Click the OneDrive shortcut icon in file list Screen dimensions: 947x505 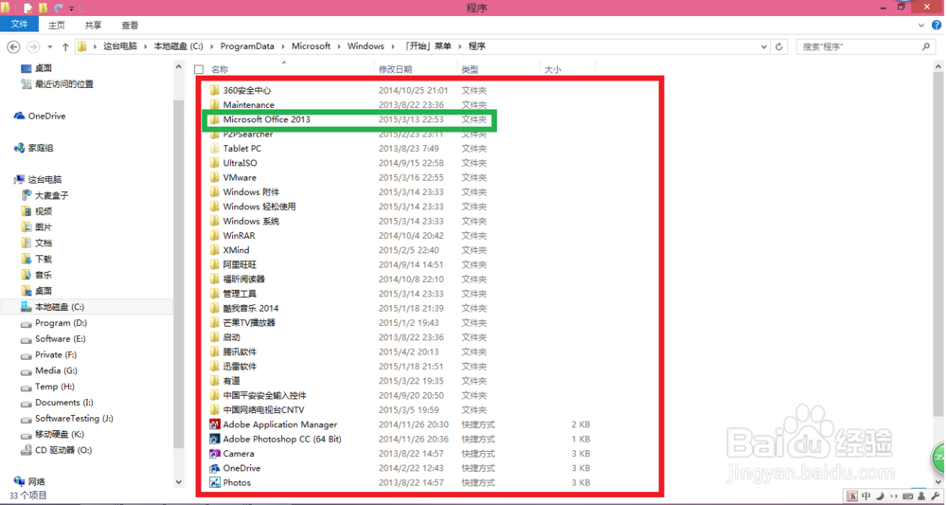click(x=214, y=467)
